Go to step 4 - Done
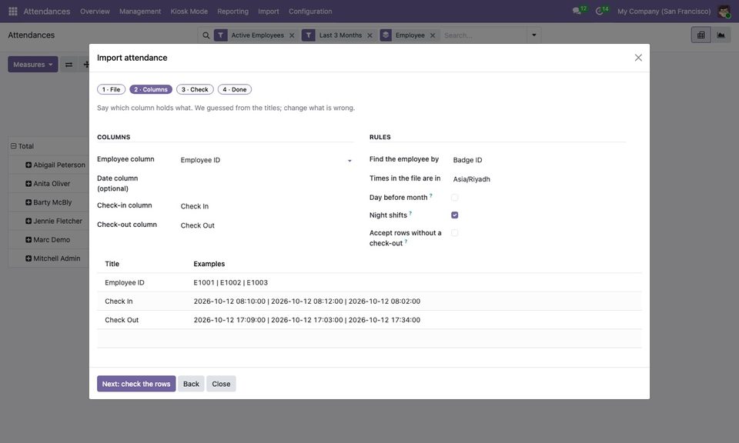The width and height of the screenshot is (739, 443). (235, 89)
